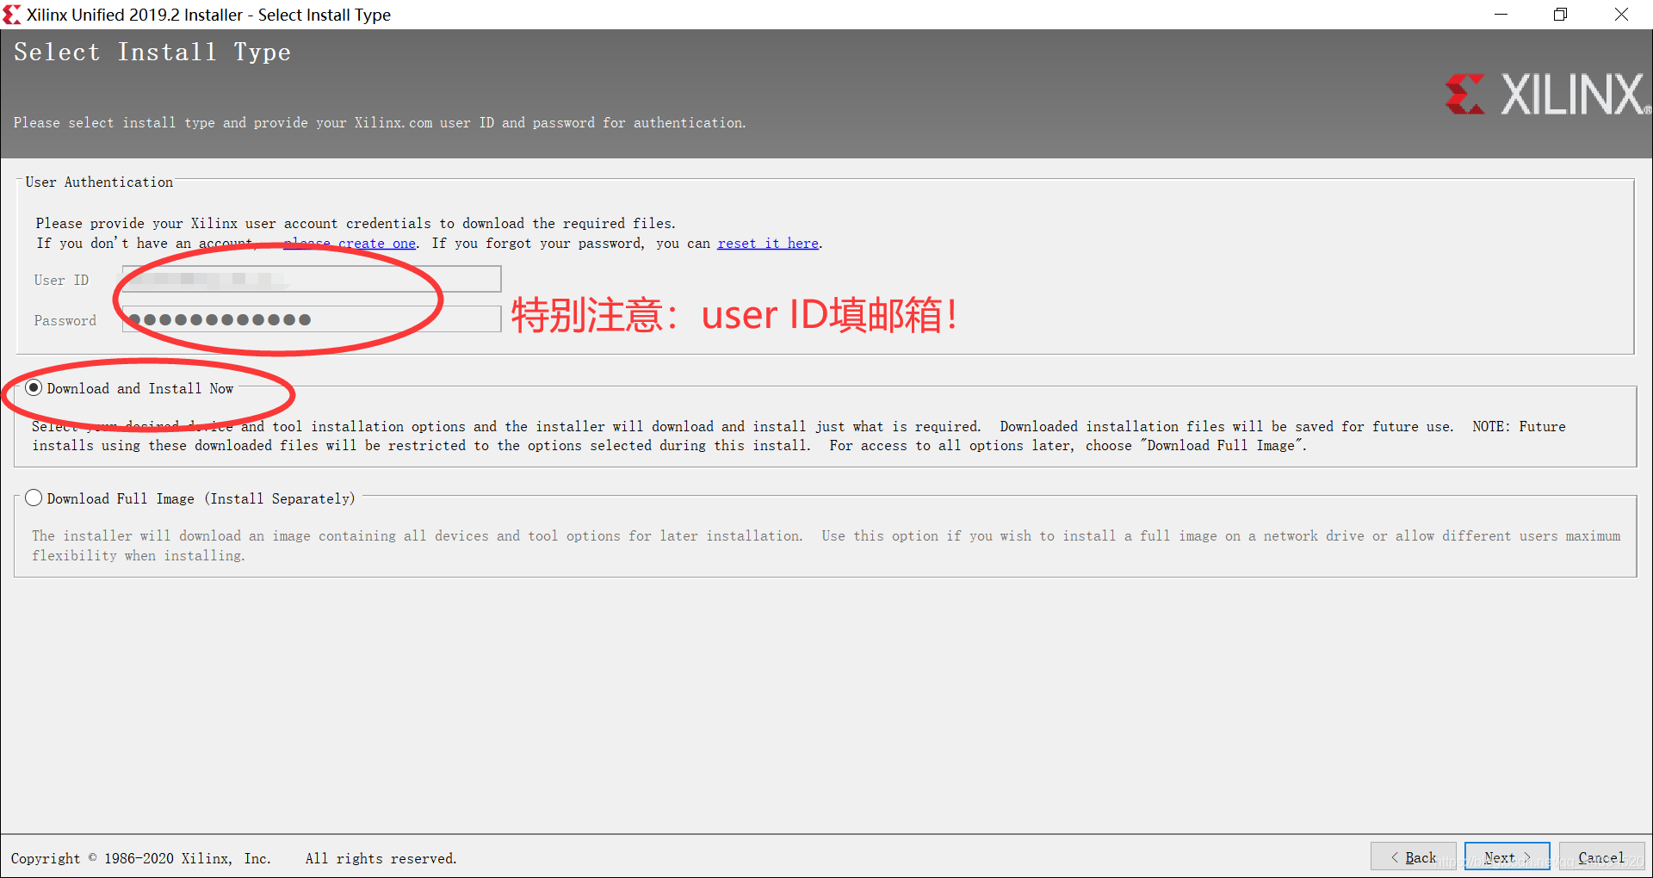Follow the 'reset it here' password link
Image resolution: width=1653 pixels, height=878 pixels.
click(x=768, y=244)
